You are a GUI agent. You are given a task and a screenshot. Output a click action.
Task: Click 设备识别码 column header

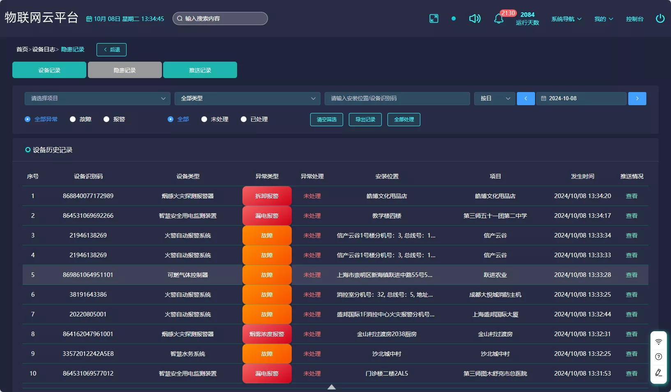coord(88,176)
